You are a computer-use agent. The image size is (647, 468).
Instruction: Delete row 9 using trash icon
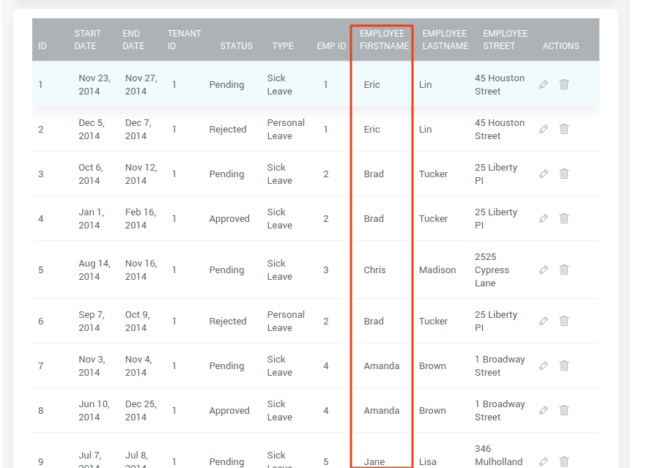click(564, 461)
